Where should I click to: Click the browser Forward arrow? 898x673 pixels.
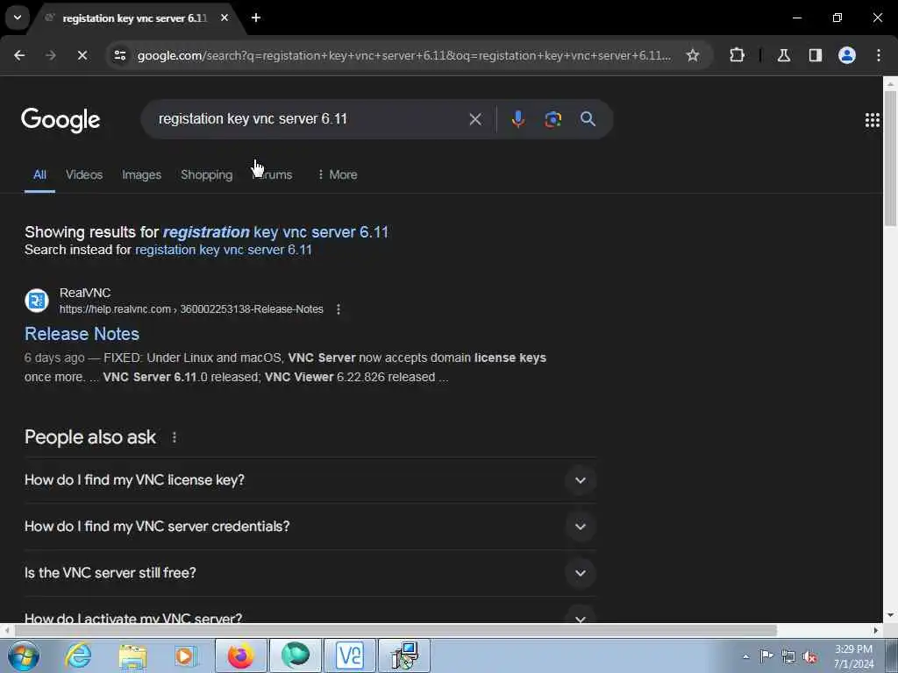point(50,55)
